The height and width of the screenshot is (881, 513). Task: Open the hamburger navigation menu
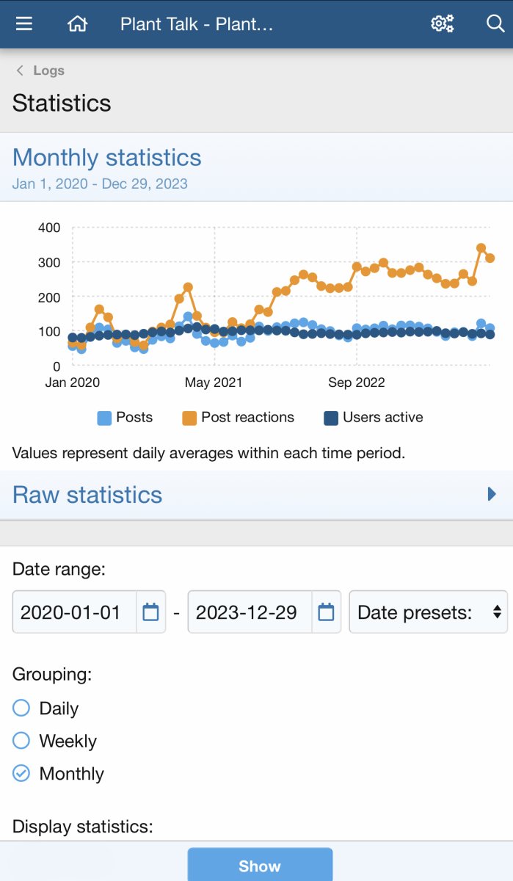(x=24, y=23)
